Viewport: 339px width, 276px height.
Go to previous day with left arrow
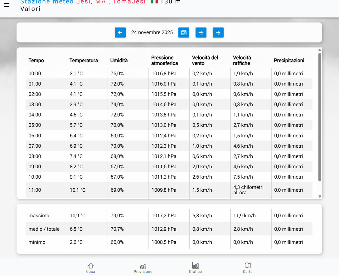point(120,32)
